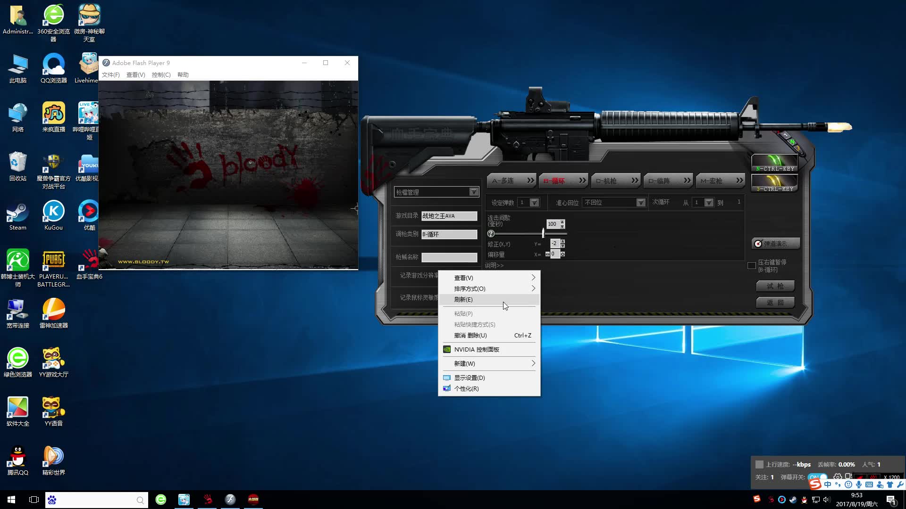Screen dimensions: 906x509
Task: Open the YY语音 desktop shortcut
Action: pos(53,411)
